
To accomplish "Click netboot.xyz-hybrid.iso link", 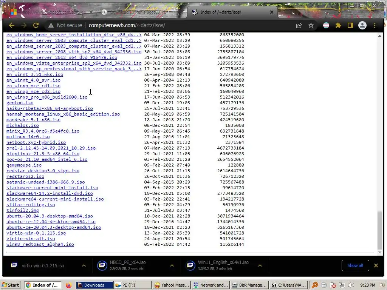I will tap(36, 142).
